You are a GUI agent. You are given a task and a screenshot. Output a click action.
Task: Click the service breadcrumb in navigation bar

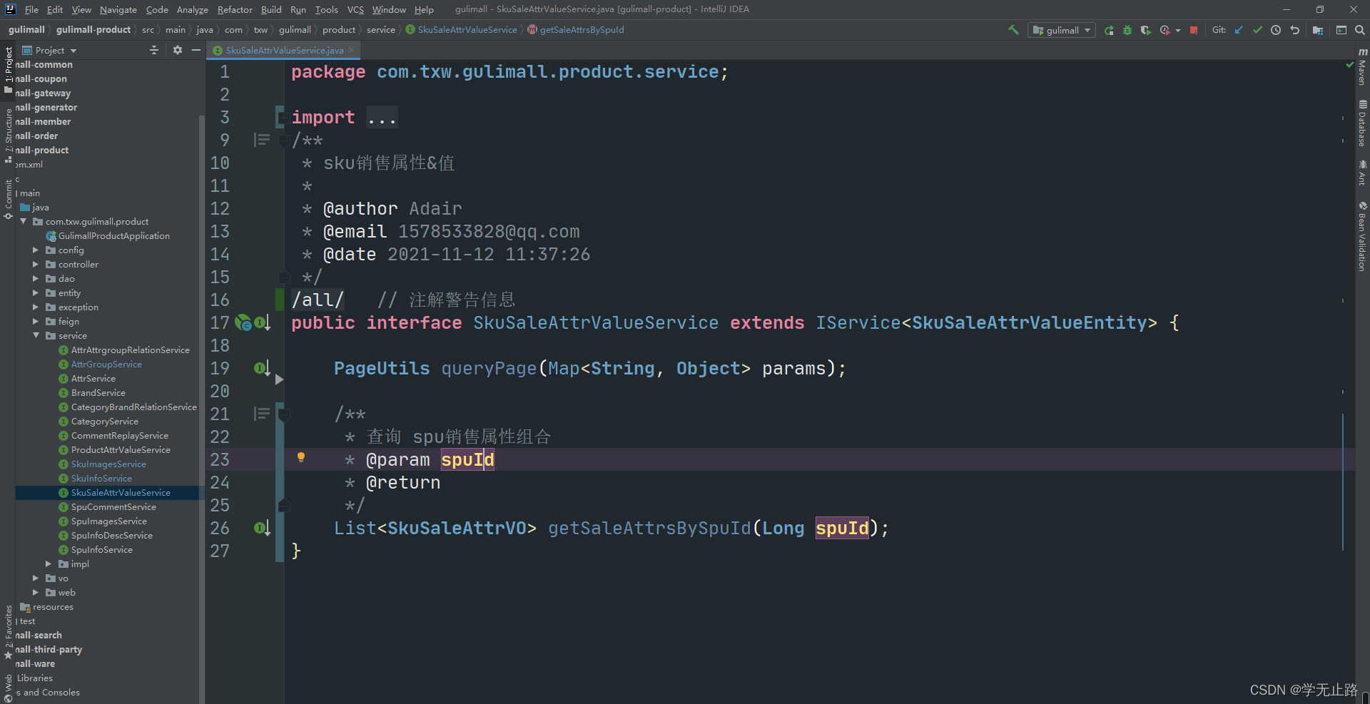pos(380,30)
